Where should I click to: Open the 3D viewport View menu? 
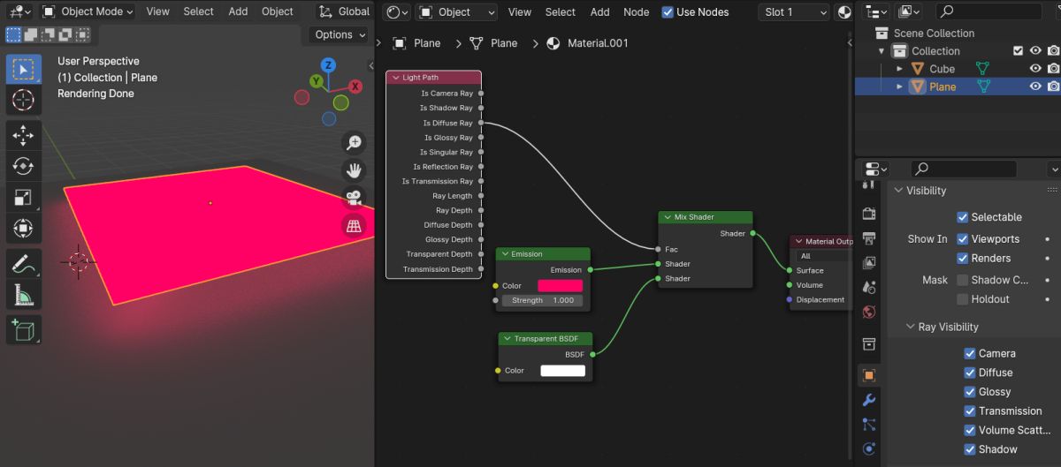pyautogui.click(x=157, y=11)
